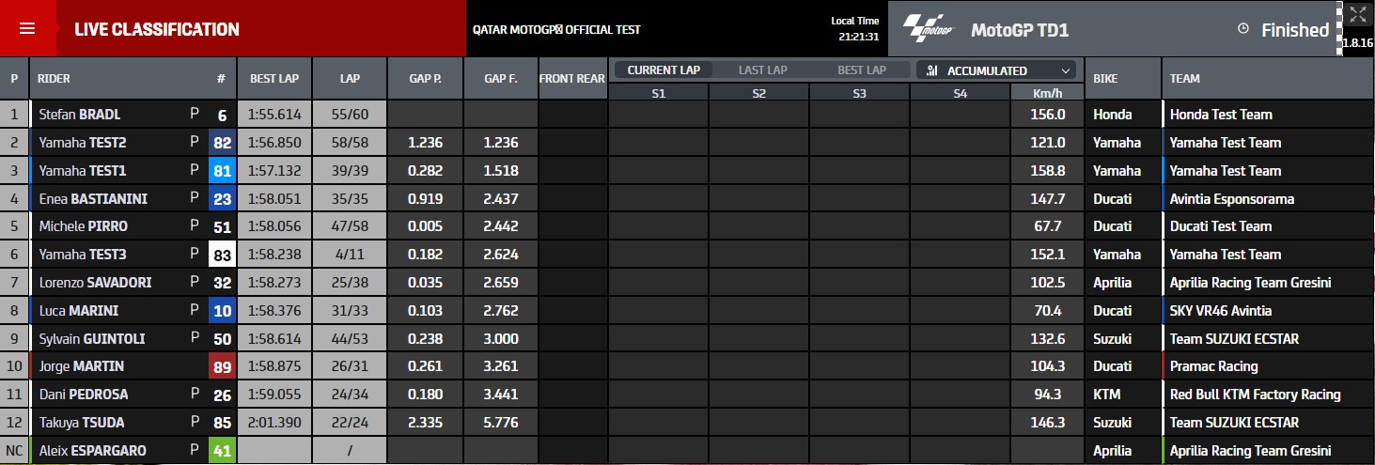Switch to BEST LAP sector tab
1375x465 pixels.
862,70
